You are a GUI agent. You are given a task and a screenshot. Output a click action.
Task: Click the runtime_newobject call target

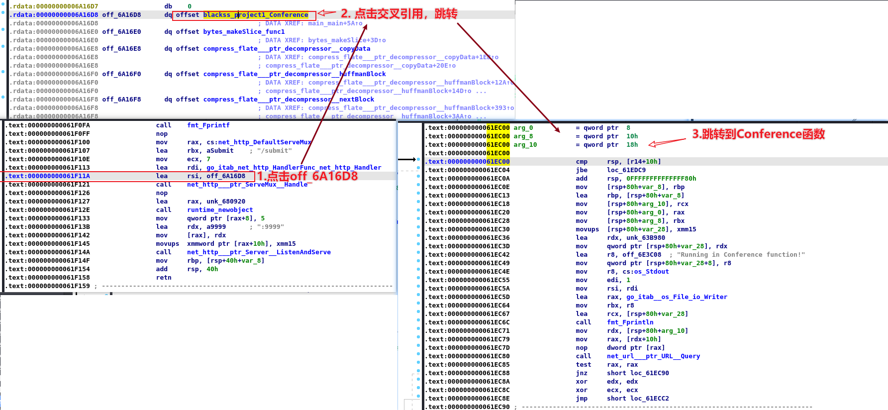coord(220,210)
